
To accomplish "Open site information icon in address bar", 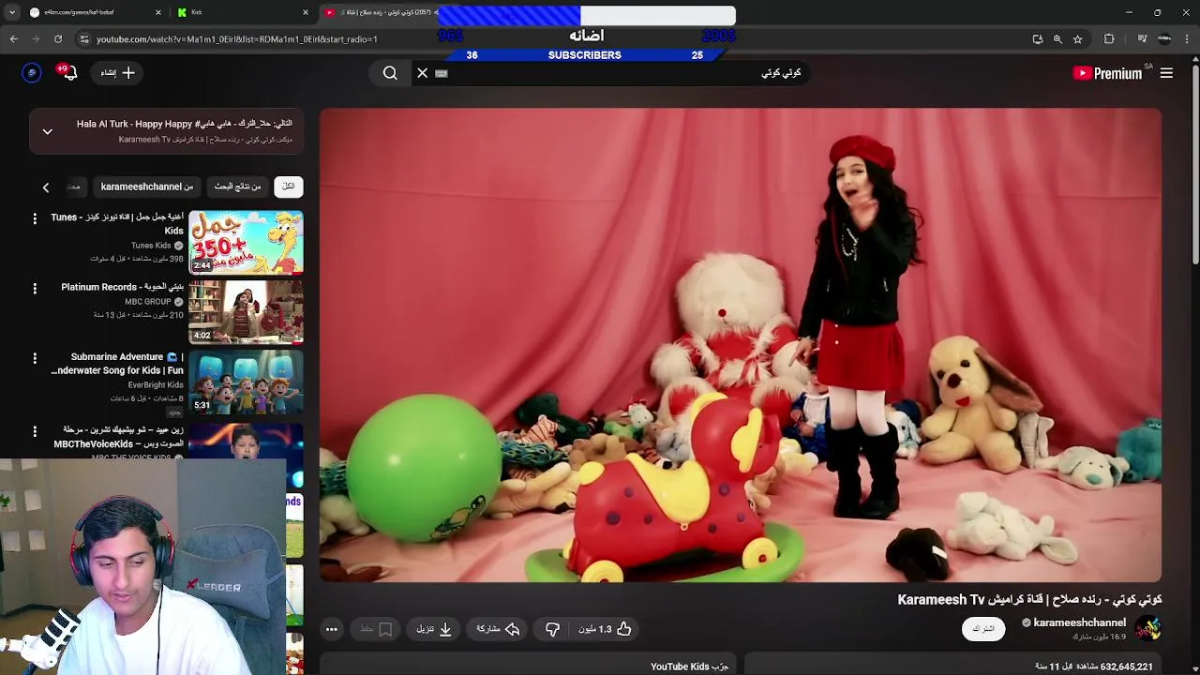I will [83, 39].
